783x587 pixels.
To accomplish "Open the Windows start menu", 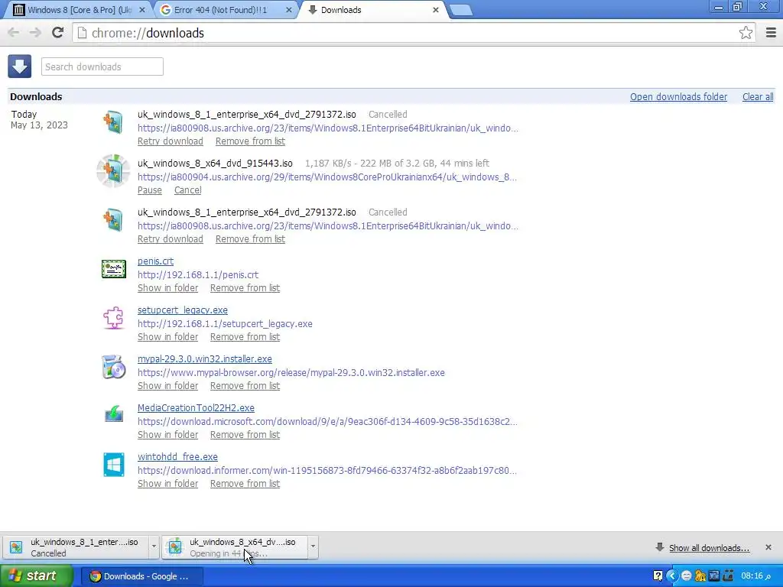I will click(37, 576).
